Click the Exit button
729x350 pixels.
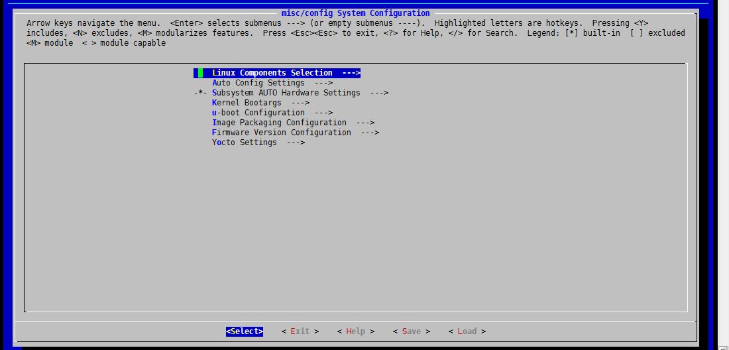click(300, 331)
